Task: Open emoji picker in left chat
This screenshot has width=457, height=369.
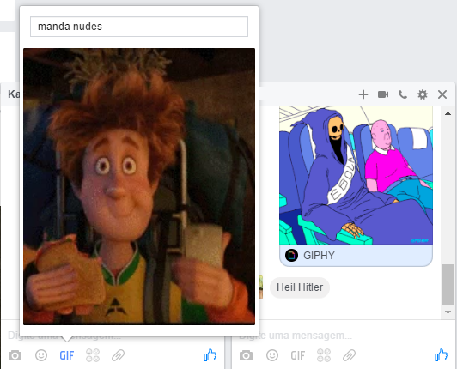Action: (x=41, y=355)
